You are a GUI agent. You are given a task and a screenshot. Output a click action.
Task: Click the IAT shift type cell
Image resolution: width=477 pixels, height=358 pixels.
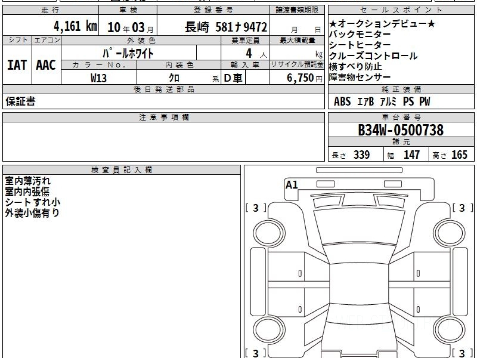click(17, 65)
